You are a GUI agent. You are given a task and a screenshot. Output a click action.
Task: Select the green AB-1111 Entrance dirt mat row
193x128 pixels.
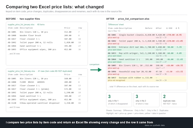[x=147, y=48]
